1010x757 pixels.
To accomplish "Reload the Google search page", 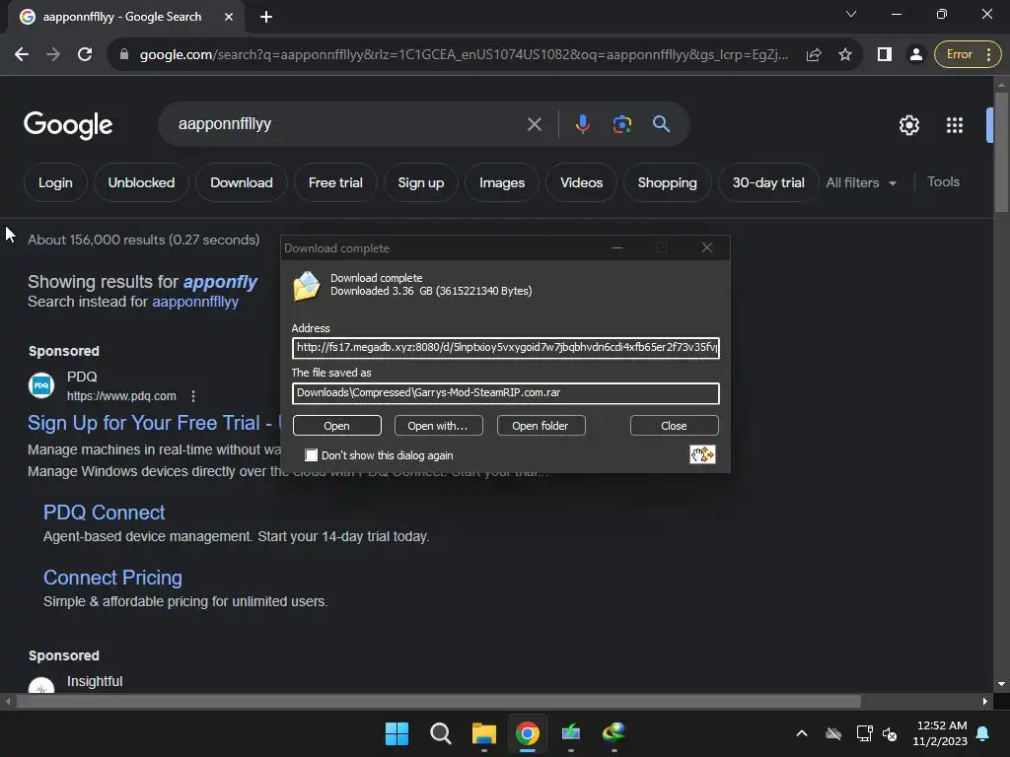I will 85,55.
